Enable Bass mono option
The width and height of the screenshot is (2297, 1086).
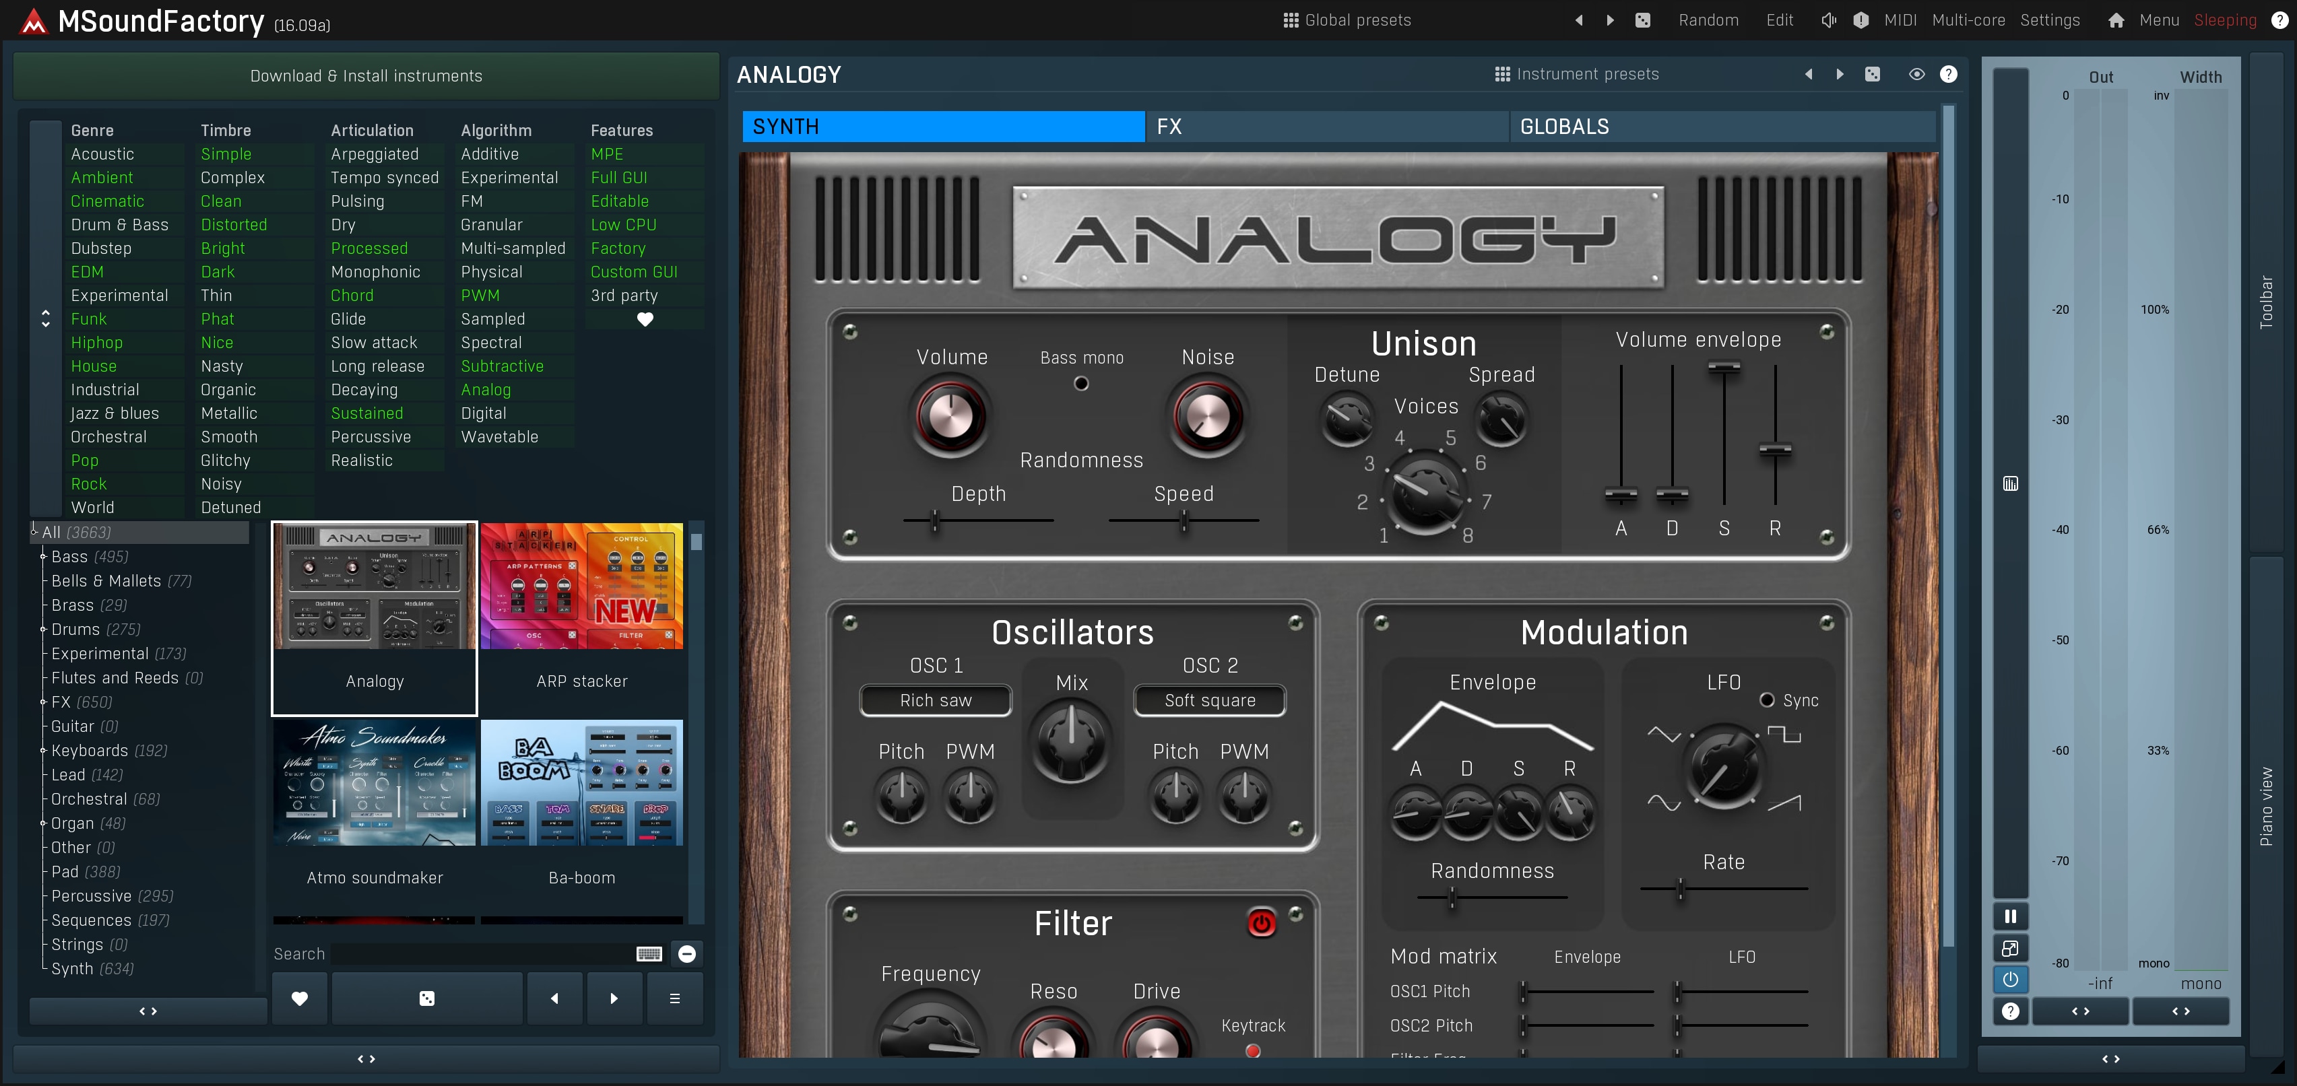[x=1080, y=384]
